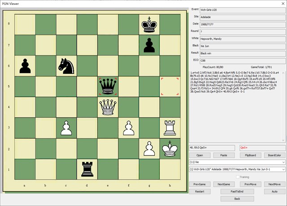This screenshot has height=206, width=287.
Task: Click the white pawn on f3
Action: pyautogui.click(x=129, y=128)
